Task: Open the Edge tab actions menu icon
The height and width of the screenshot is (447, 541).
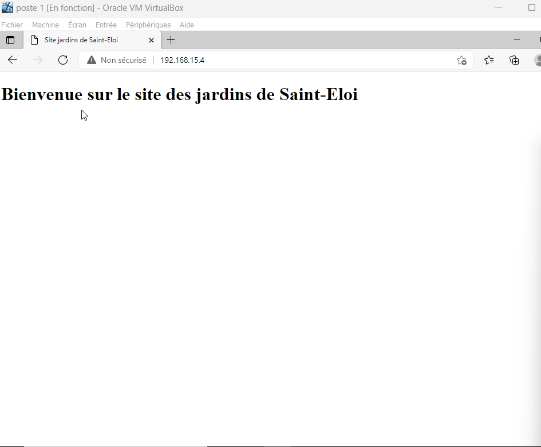Action: coord(10,40)
